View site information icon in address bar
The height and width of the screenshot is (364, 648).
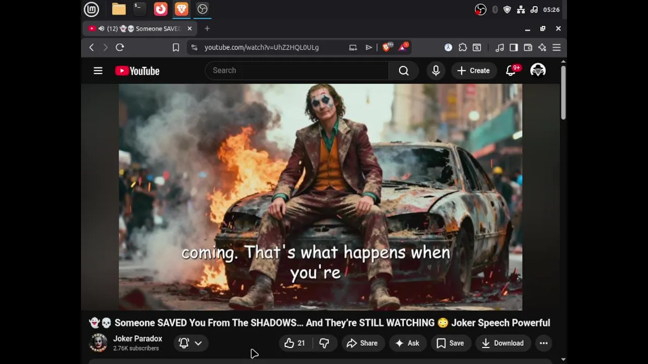194,48
